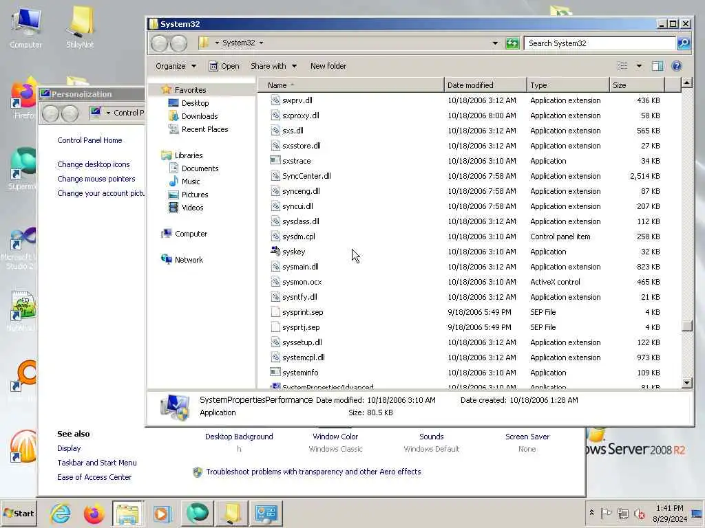Select the sxstrace application icon
This screenshot has height=528, width=705.
tap(275, 161)
